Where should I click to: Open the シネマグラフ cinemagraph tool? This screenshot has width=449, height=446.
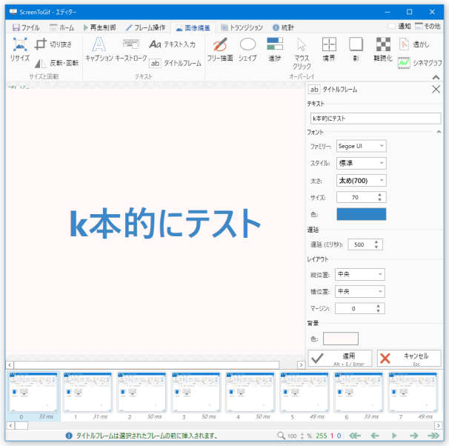[x=419, y=63]
